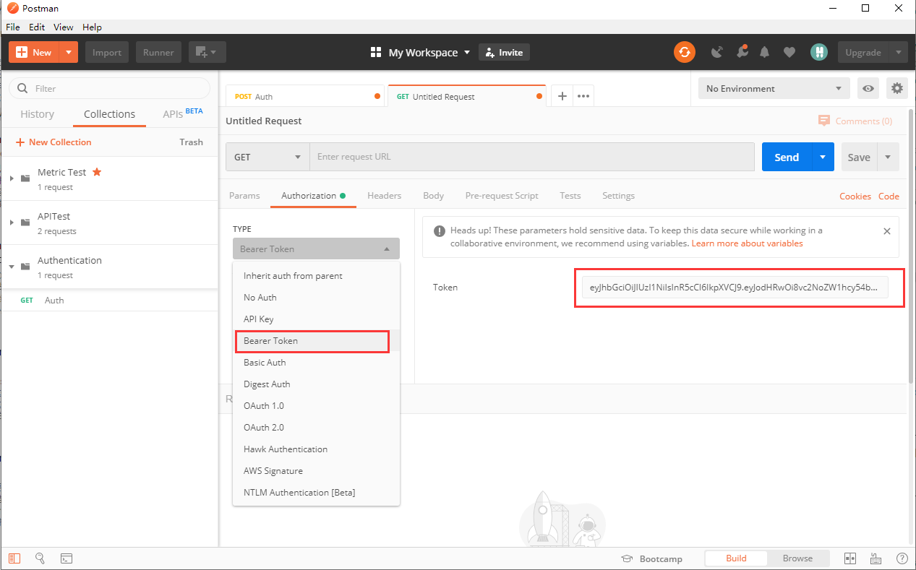Screen dimensions: 916x570
Task: Open keyboard shortcuts icon in status bar
Action: [876, 558]
